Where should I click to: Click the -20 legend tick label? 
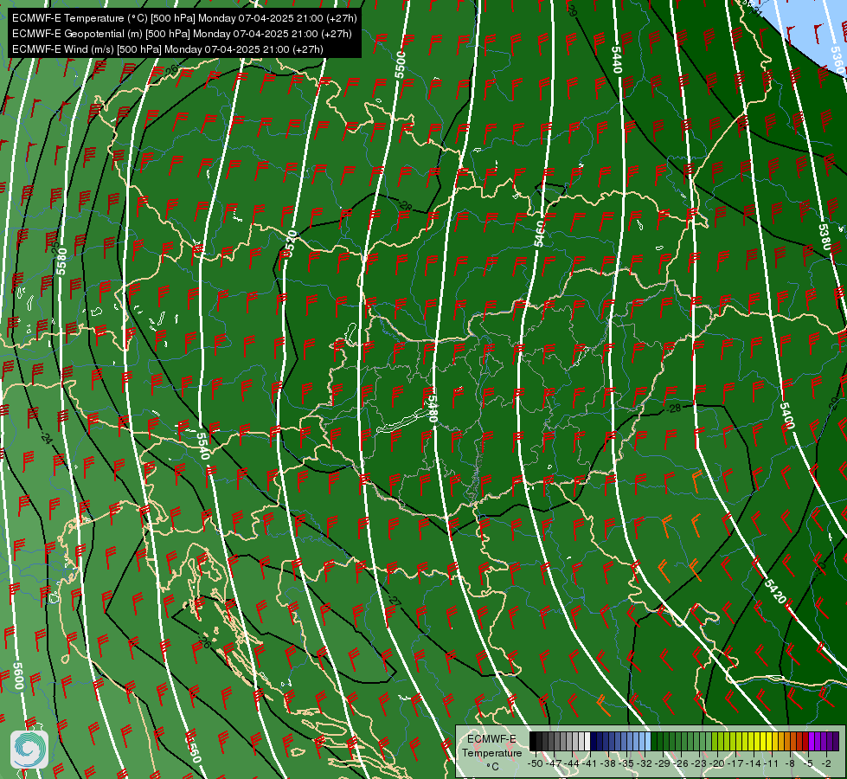[x=717, y=763]
